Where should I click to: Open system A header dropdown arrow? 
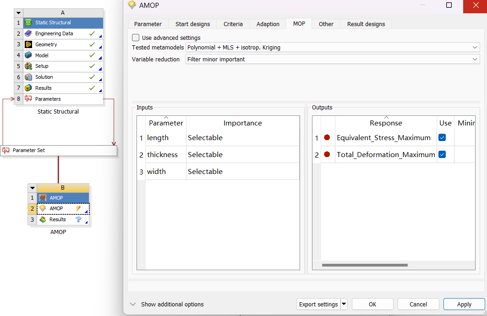(x=19, y=13)
